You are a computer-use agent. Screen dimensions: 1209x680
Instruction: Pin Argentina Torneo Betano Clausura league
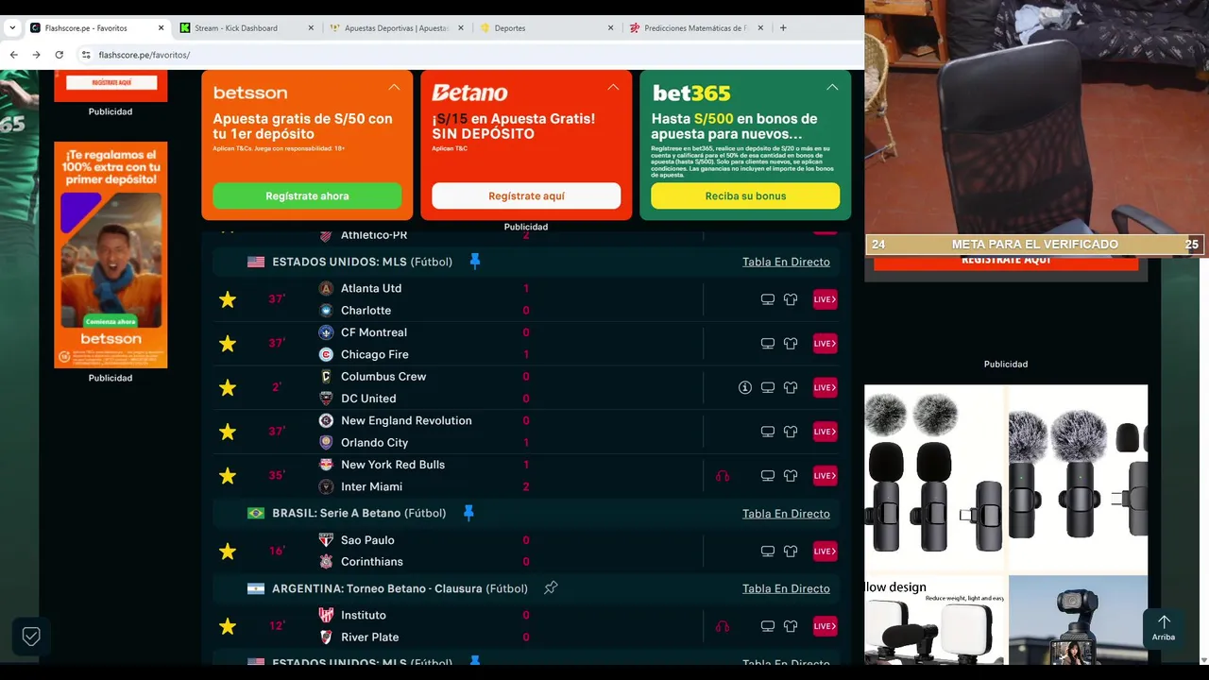[x=551, y=588]
